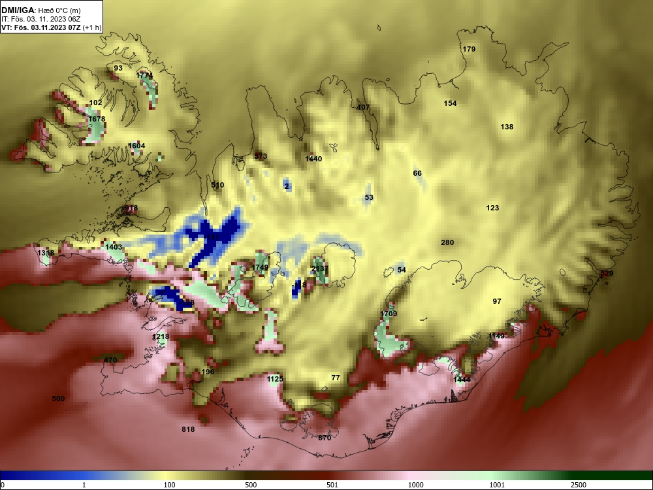Click the 53 value label

[369, 197]
